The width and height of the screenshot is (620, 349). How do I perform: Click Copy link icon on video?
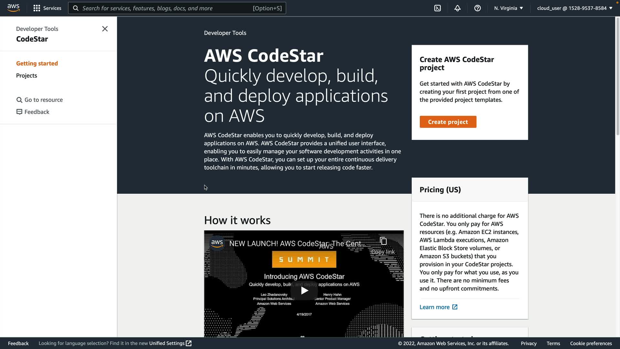[x=383, y=242]
